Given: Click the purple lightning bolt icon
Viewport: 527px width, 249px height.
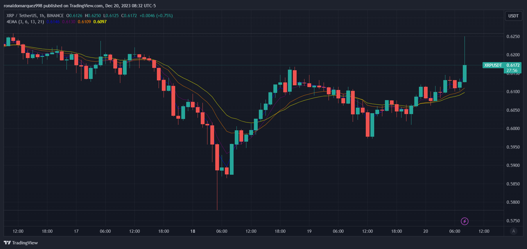Looking at the screenshot, I should point(465,221).
